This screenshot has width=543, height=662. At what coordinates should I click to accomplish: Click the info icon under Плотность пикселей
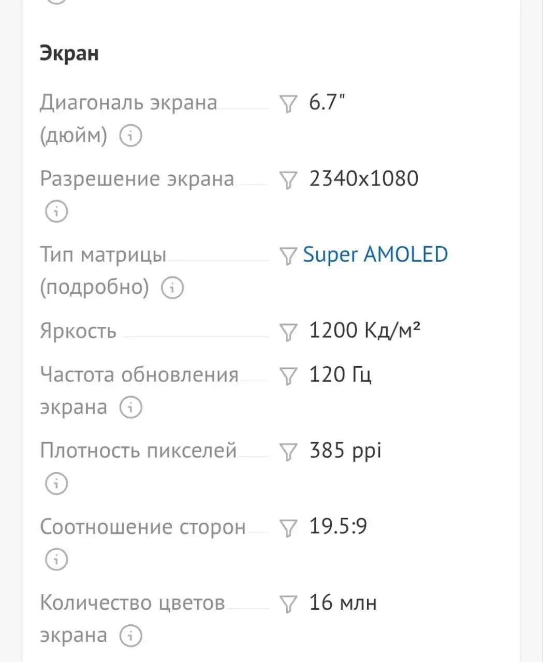[57, 483]
